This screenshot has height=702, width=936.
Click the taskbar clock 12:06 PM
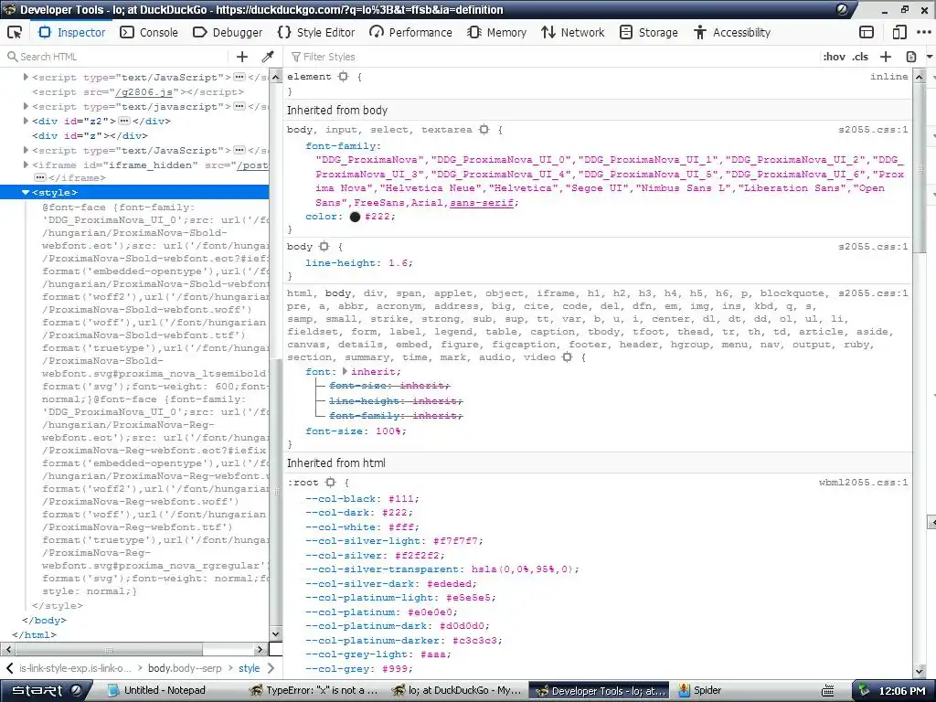[902, 691]
